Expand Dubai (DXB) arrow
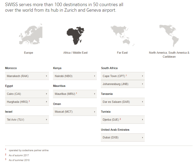This screenshot has width=195, height=165. [142, 138]
